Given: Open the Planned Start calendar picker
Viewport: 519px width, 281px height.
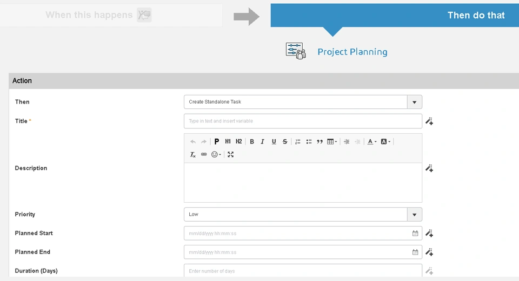Looking at the screenshot, I should click(x=415, y=234).
